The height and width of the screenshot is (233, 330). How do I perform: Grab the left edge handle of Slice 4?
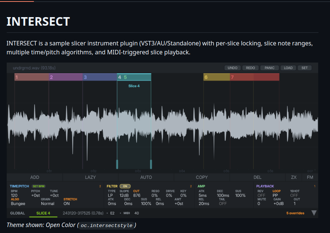(117, 164)
